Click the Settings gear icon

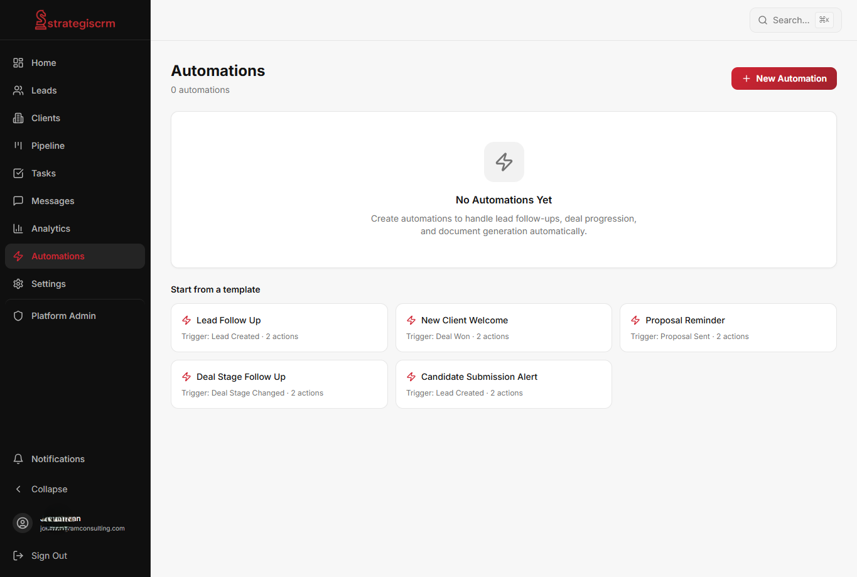pyautogui.click(x=18, y=284)
